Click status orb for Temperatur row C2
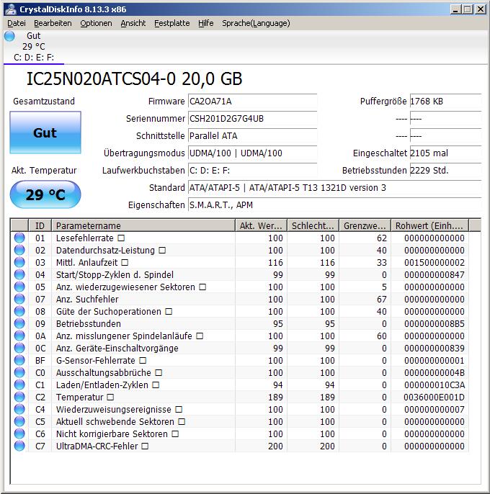Viewport: 490px width, 494px height. [x=19, y=397]
